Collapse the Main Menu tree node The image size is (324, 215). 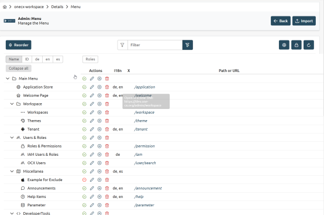(x=8, y=79)
